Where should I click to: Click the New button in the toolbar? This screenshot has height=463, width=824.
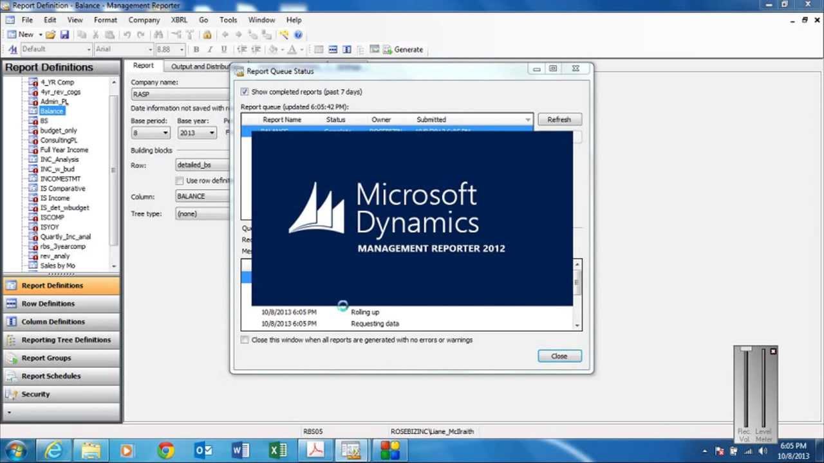coord(21,35)
